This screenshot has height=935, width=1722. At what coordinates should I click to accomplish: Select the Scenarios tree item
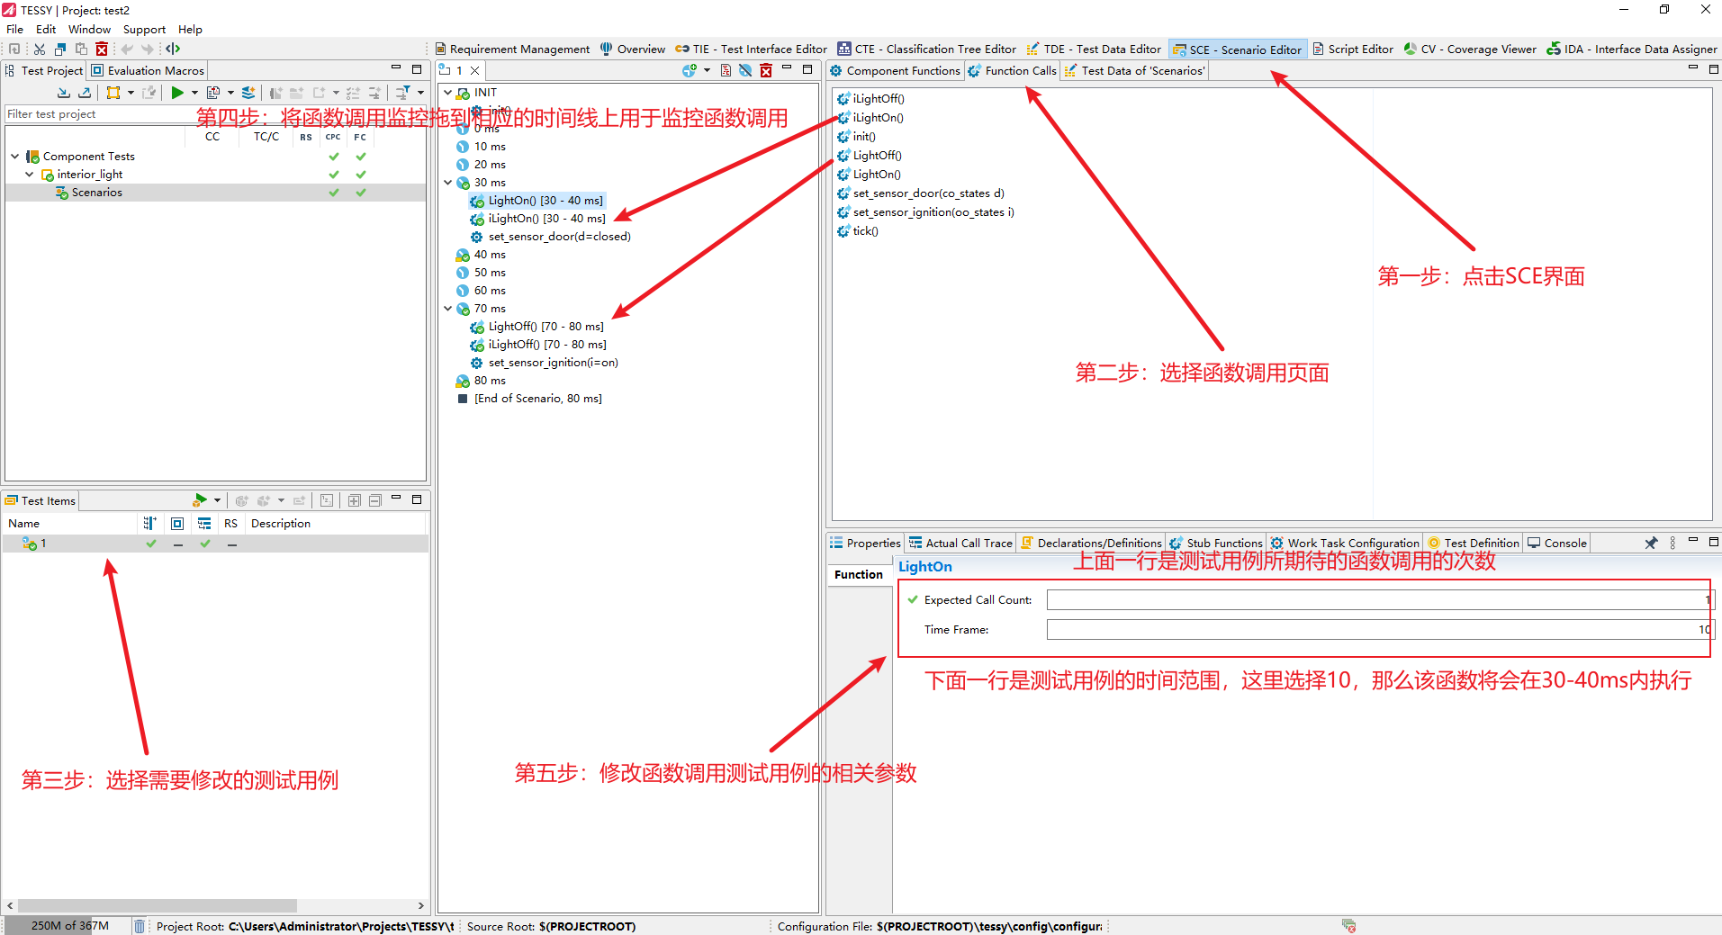[x=96, y=192]
